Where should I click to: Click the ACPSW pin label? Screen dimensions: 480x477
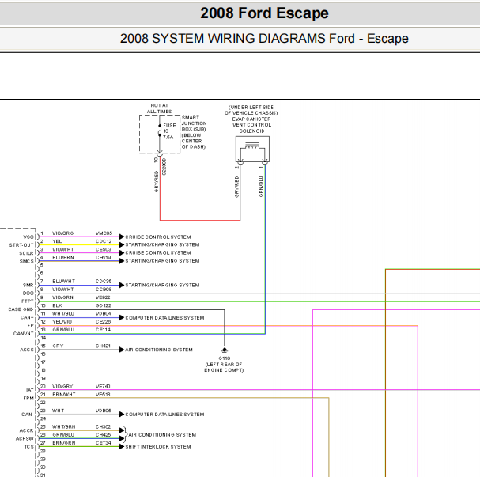click(25, 439)
